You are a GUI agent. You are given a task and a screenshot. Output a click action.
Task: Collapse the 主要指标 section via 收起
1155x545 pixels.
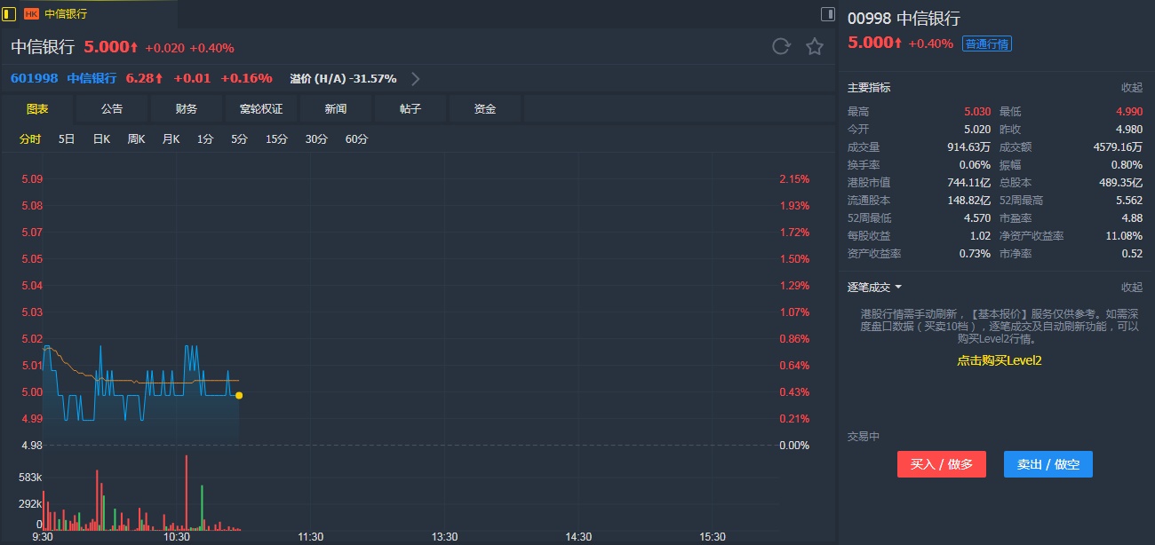tap(1131, 88)
